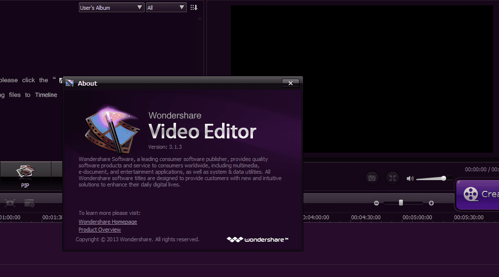Viewport: 499px width, 277px height.
Task: Click the sort order icon beside All
Action: pos(194,8)
